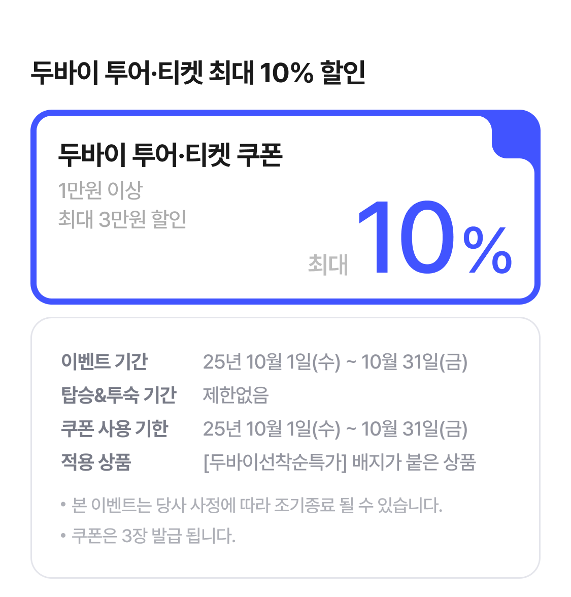The height and width of the screenshot is (597, 571).
Task: Select the 쿠폰 사용 기한 label
Action: click(x=114, y=428)
